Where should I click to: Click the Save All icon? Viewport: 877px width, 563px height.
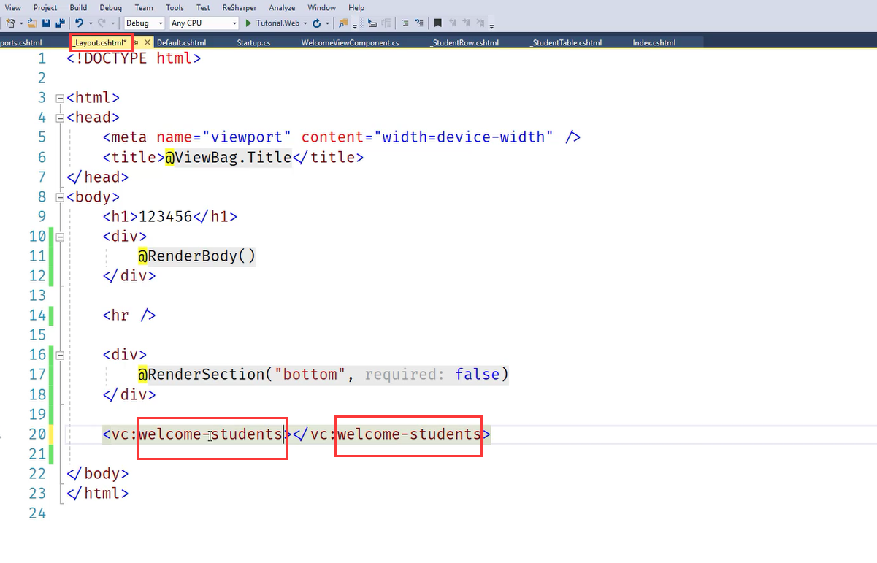pos(59,23)
